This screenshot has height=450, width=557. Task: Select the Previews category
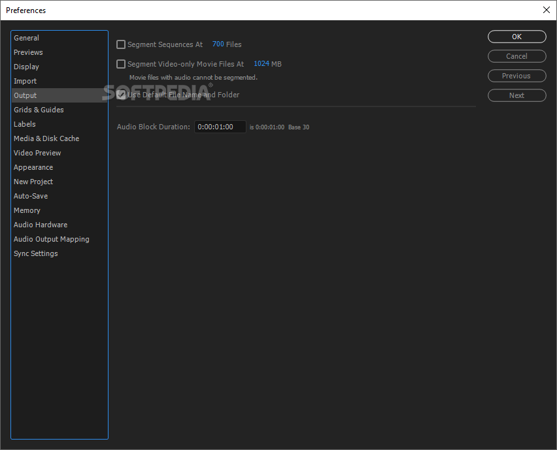tap(59, 52)
